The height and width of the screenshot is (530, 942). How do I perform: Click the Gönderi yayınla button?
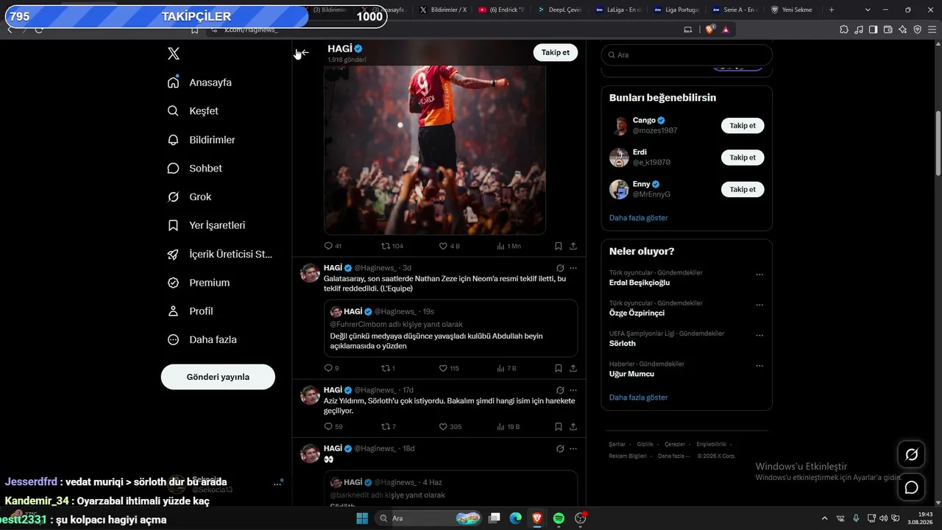218,377
